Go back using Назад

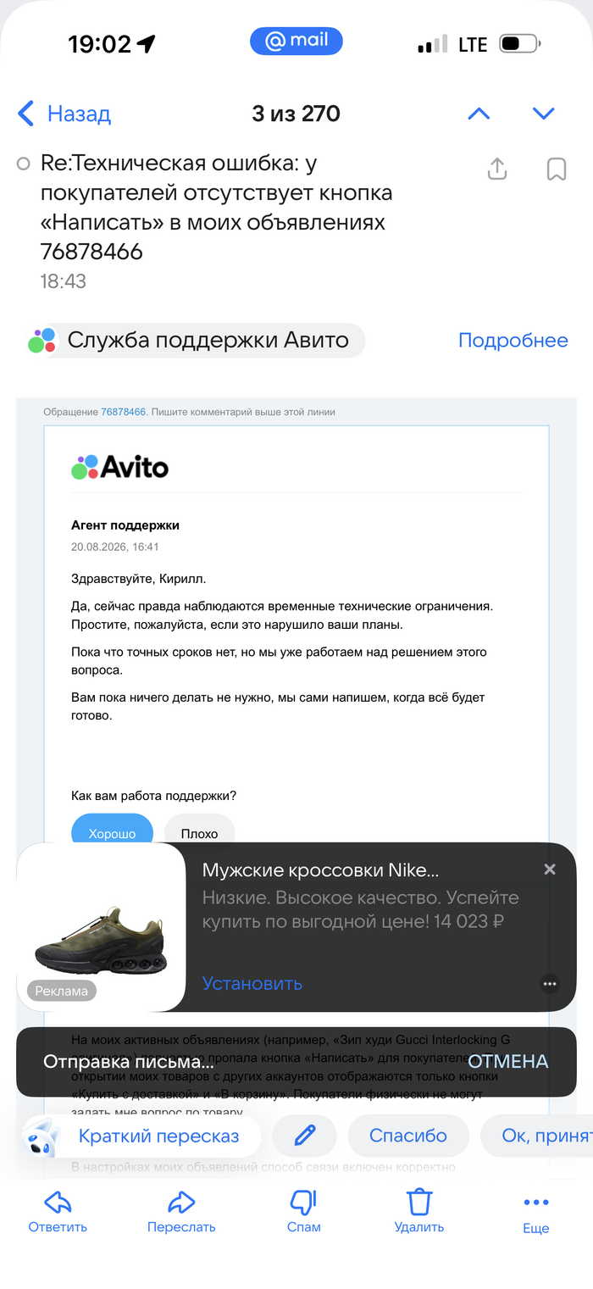[64, 114]
